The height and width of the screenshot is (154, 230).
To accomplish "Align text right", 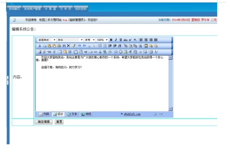I will click(151, 40).
